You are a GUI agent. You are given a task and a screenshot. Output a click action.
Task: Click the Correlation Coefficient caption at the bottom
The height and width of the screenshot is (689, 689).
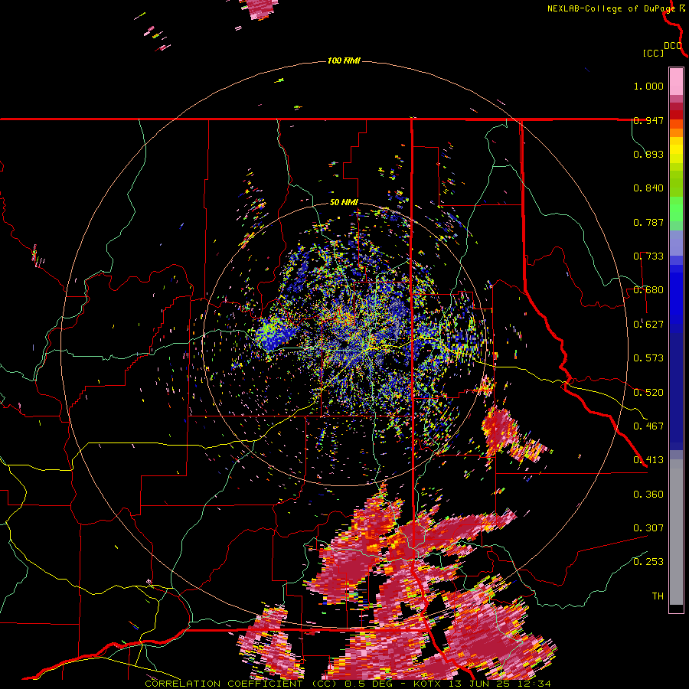pyautogui.click(x=348, y=684)
